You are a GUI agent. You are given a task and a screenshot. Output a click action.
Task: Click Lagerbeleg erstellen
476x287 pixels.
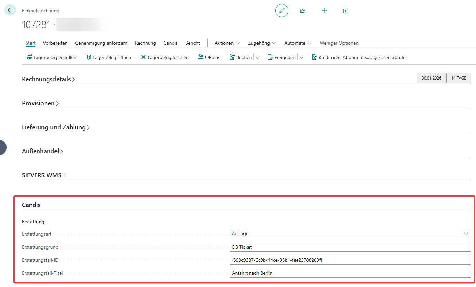(x=51, y=57)
